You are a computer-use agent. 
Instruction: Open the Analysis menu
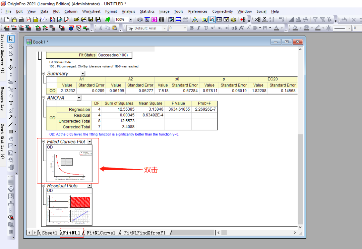[128, 11]
